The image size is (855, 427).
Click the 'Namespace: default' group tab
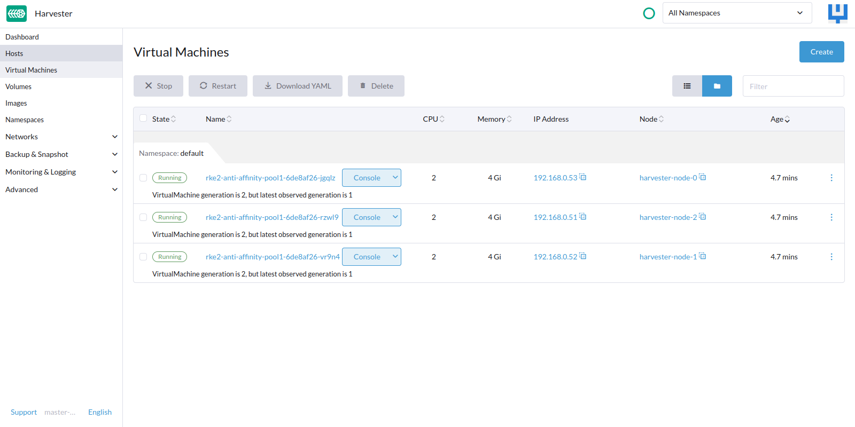171,153
